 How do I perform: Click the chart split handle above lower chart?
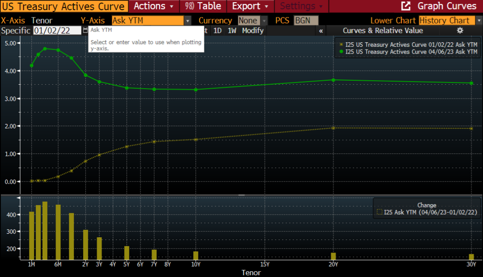pyautogui.click(x=241, y=195)
